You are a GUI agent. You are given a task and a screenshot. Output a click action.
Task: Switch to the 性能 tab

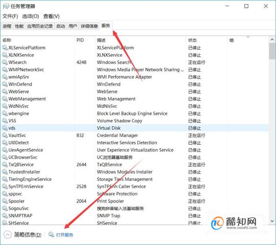(19, 26)
